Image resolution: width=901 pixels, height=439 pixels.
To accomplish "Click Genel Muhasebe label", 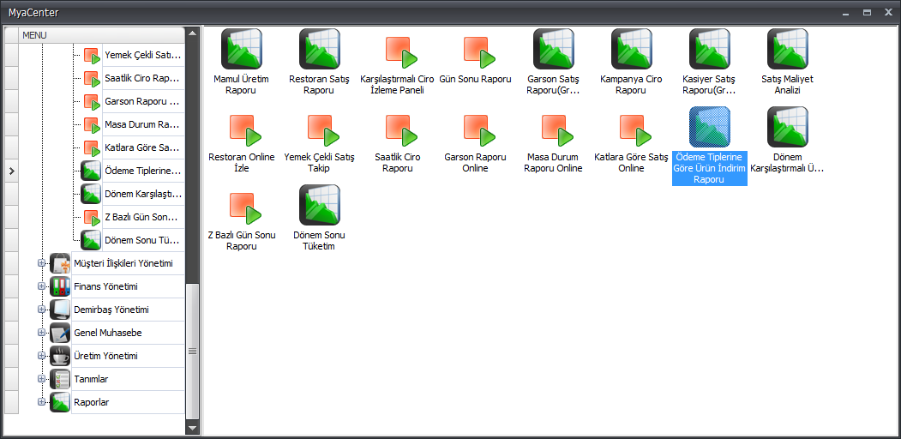I will tap(108, 333).
